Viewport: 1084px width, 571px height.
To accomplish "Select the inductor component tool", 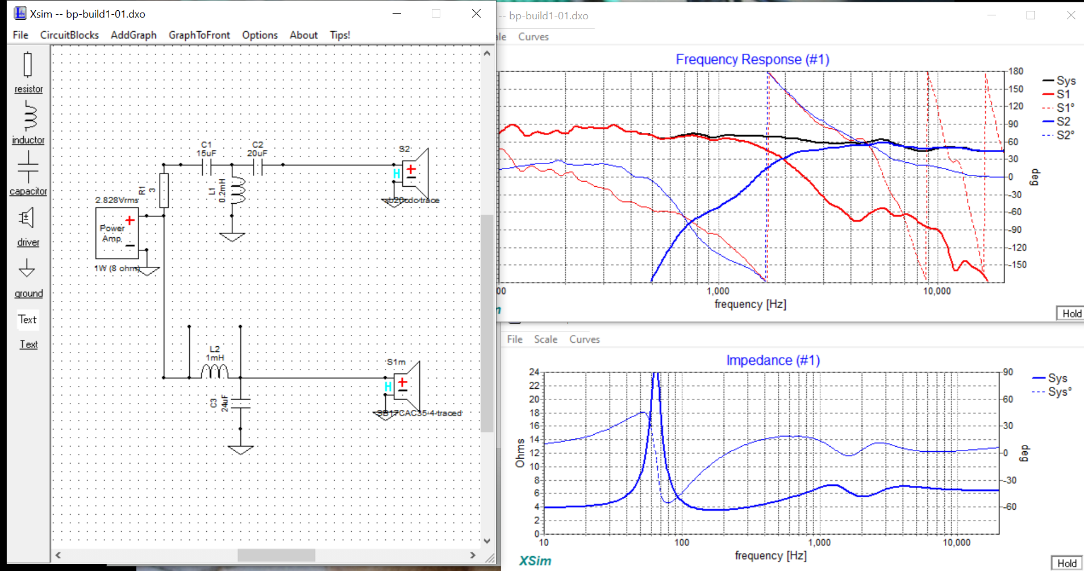I will [x=28, y=123].
